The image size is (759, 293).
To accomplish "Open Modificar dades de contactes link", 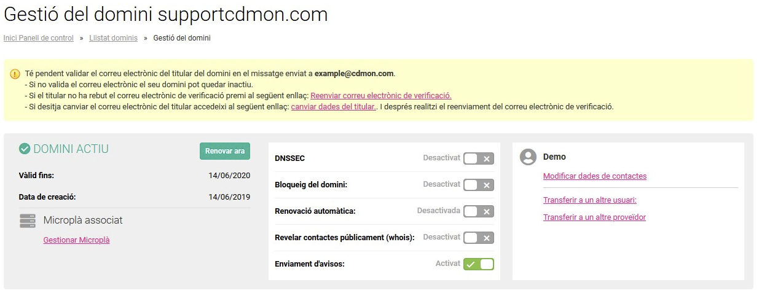I will pyautogui.click(x=595, y=176).
